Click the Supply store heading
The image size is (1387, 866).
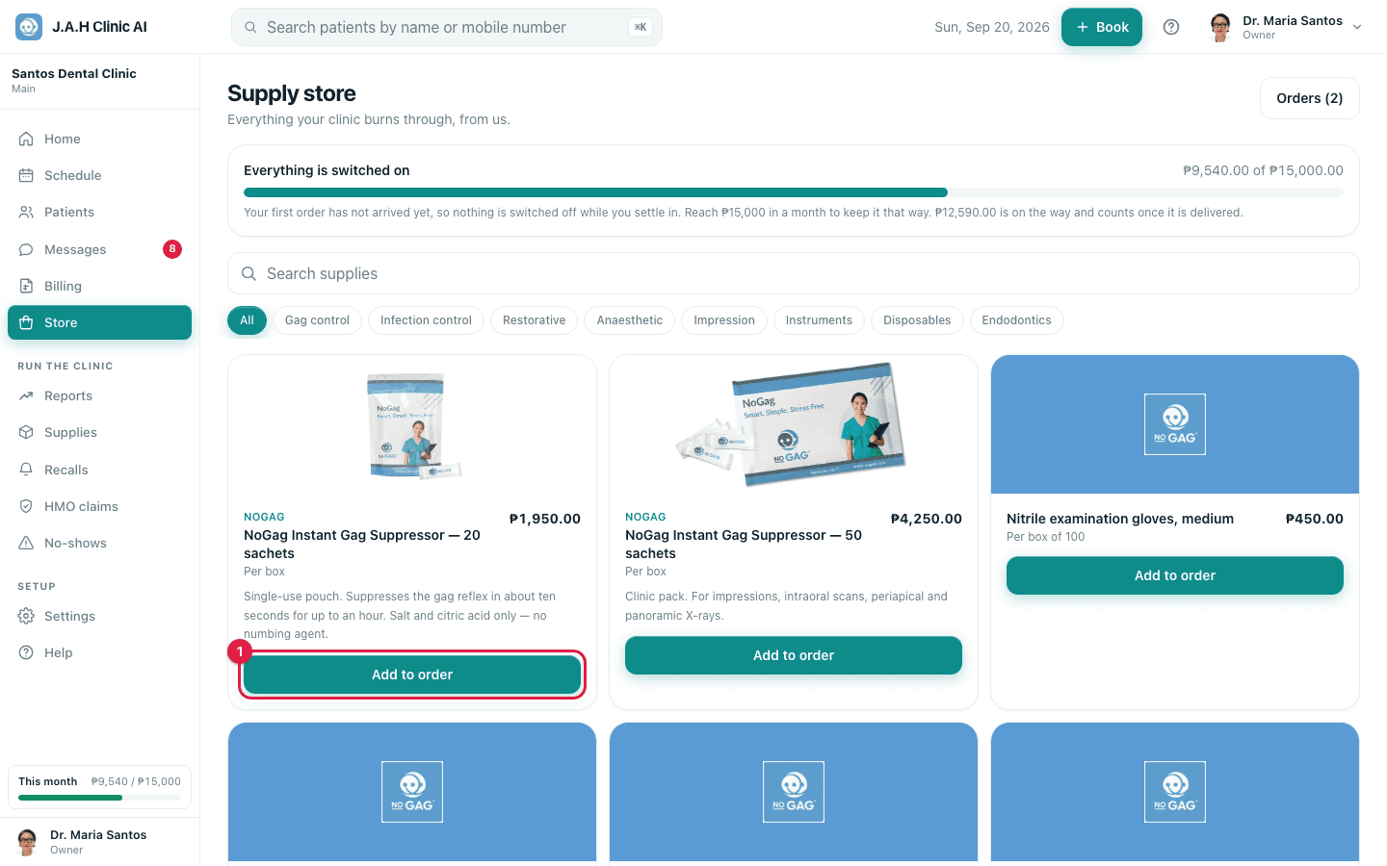point(292,93)
